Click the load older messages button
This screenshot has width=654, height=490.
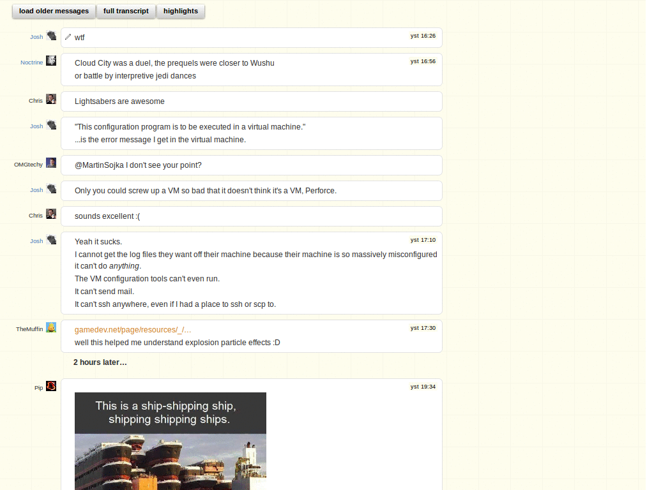click(54, 11)
